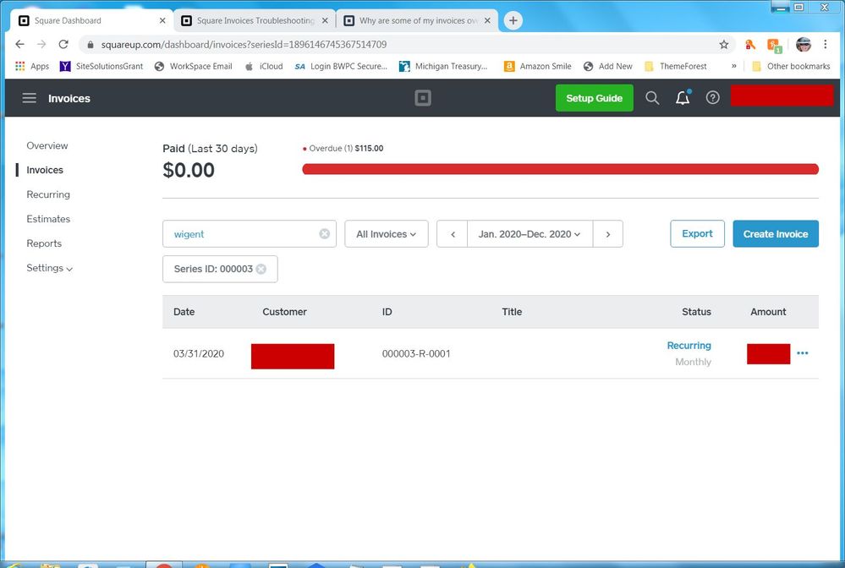This screenshot has height=568, width=845.
Task: Open the Jan. 2020–Dec. 2020 date dropdown
Action: pos(529,234)
